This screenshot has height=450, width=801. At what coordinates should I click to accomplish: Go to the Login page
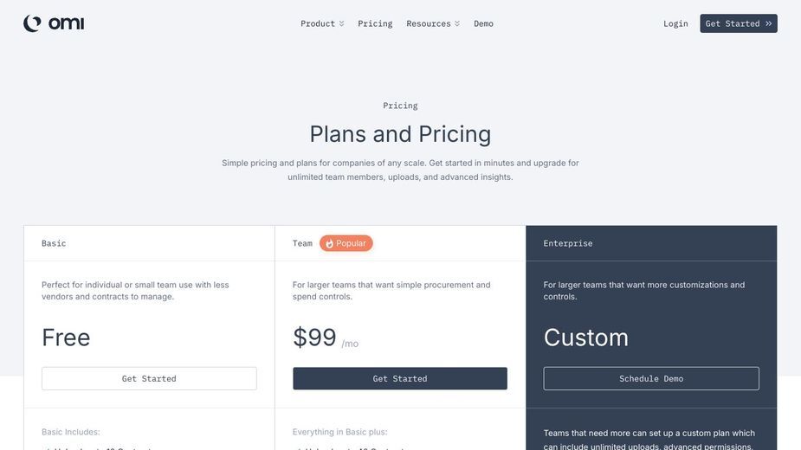point(675,23)
